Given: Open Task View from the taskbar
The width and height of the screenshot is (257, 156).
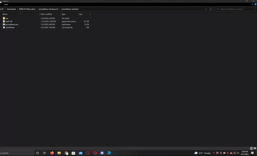Looking at the screenshot, I should pos(44,153).
